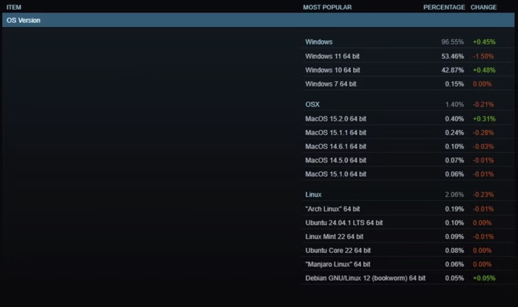Select the Windows 7 64 bit row
This screenshot has width=518, height=307.
pyautogui.click(x=407, y=84)
